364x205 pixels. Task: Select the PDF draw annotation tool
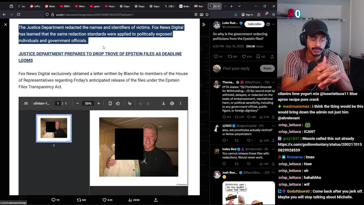[130, 103]
